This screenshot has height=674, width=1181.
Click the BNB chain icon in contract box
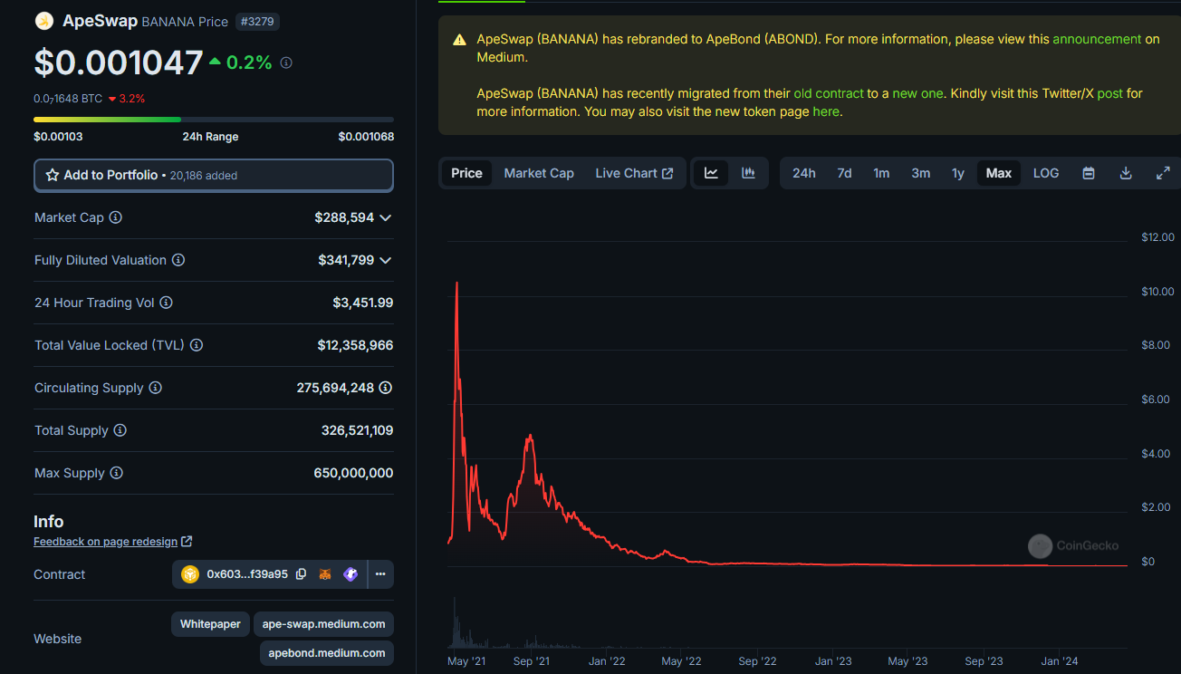pos(190,574)
